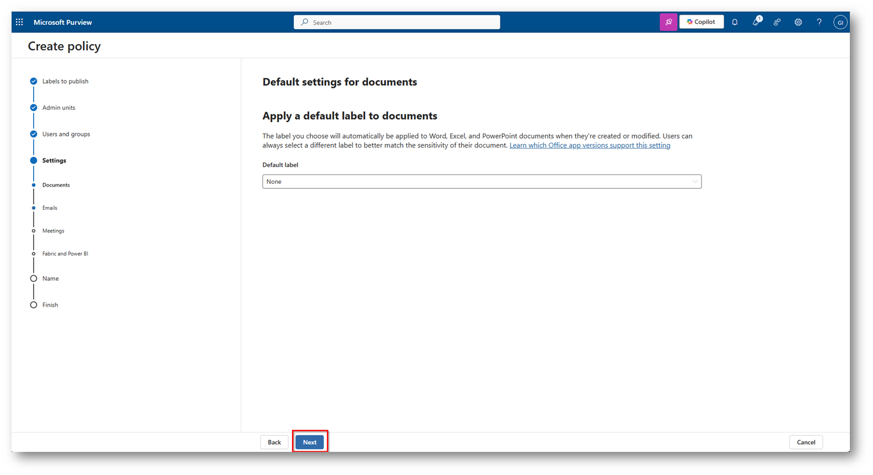Click the Name step circle indicator

(34, 279)
